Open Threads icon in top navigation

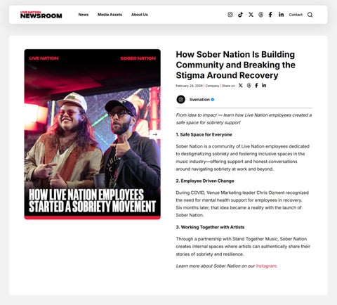(x=260, y=15)
